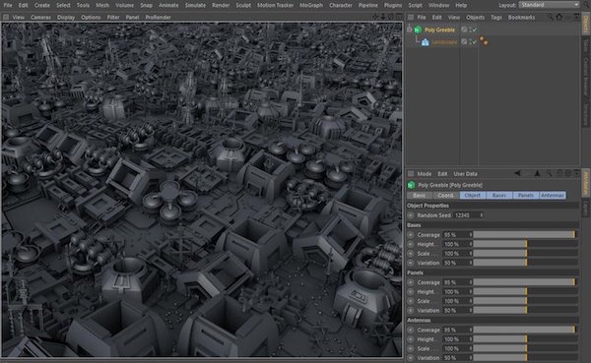Click the Attribute Manager grip icon
The width and height of the screenshot is (591, 363).
point(411,174)
